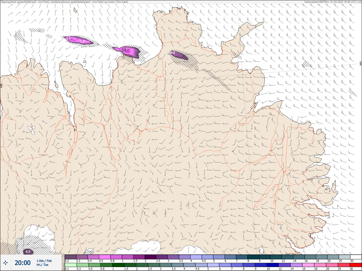
Task: Click the N66 latitude label on the right edge
Action: [361, 64]
